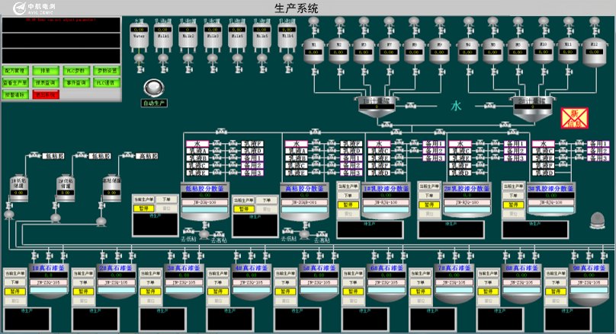Click the outlet valve below tank M1
The width and height of the screenshot is (616, 334).
coord(315,72)
